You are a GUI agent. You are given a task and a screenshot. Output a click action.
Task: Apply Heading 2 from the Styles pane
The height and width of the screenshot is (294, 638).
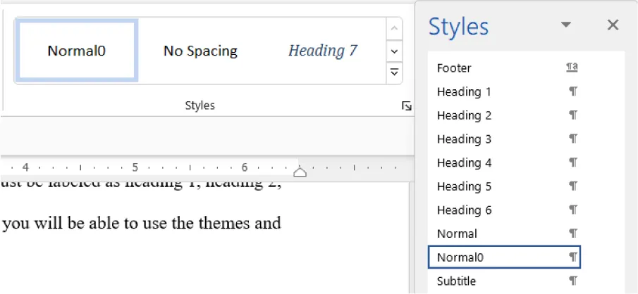(464, 115)
